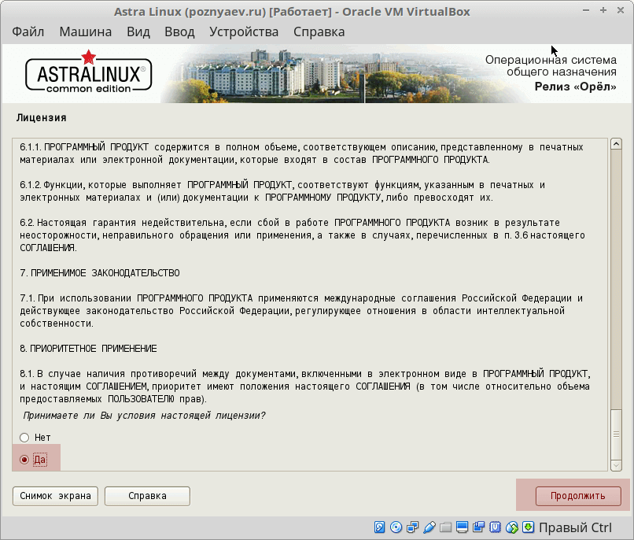Open the Справка menu in the menu bar

319,31
